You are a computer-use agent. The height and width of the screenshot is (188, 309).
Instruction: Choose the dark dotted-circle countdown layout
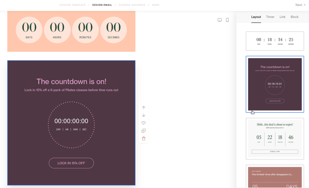pos(275,84)
